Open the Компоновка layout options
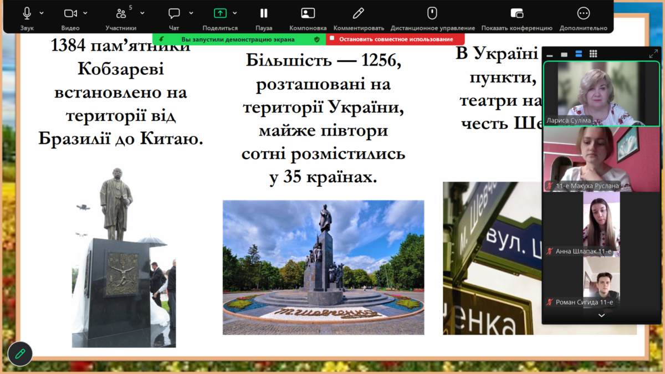665x374 pixels. [x=308, y=14]
